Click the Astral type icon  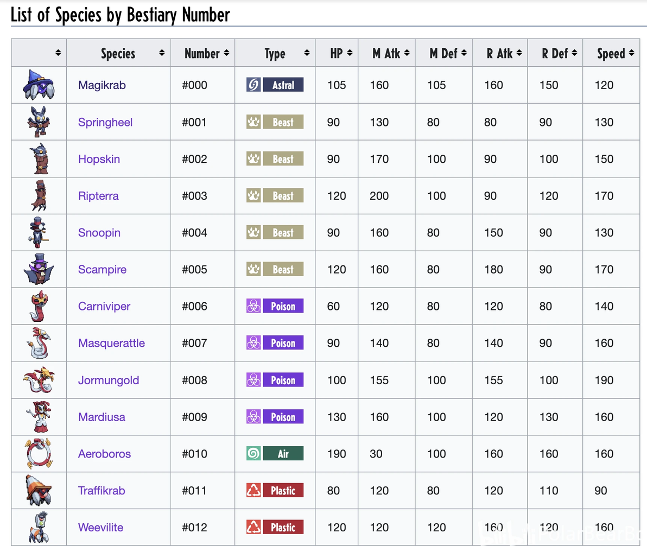(253, 85)
